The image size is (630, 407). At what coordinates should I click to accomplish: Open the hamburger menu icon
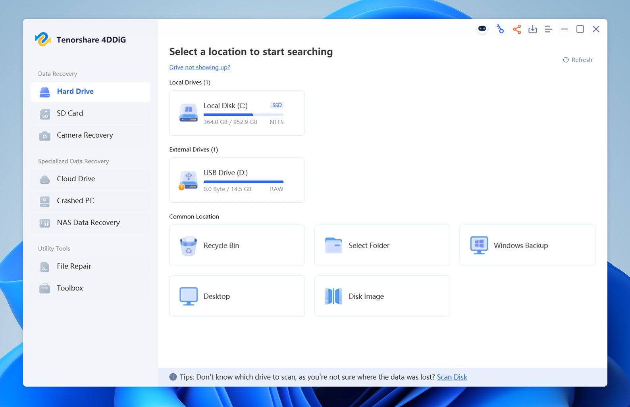click(548, 29)
